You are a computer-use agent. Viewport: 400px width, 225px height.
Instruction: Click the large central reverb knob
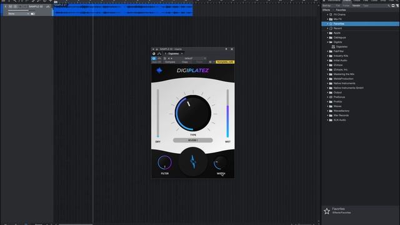pyautogui.click(x=193, y=112)
